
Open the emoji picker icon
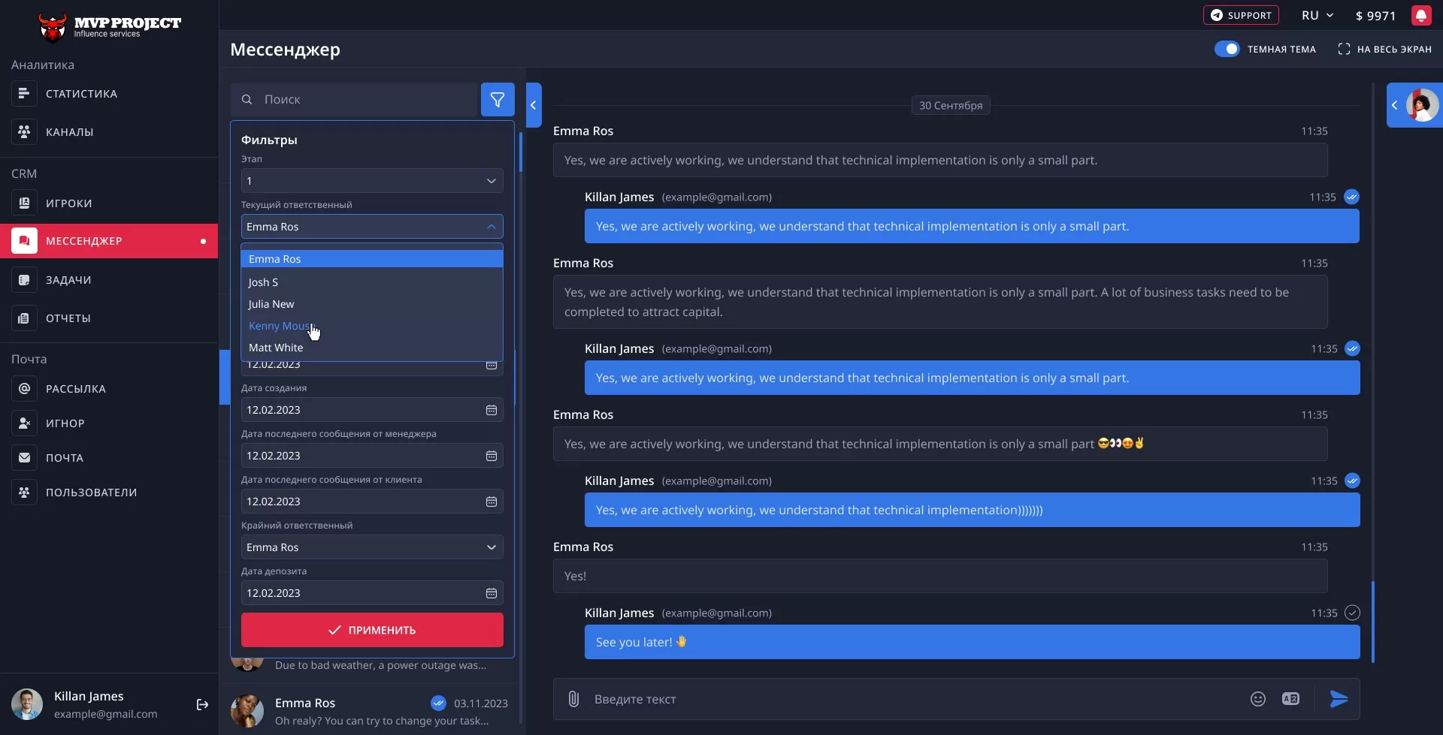click(x=1257, y=699)
